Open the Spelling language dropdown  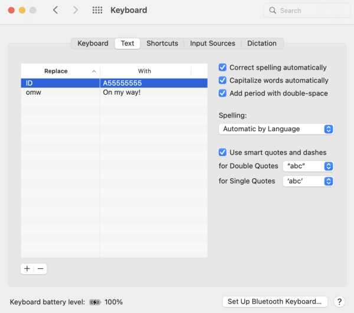pos(276,129)
